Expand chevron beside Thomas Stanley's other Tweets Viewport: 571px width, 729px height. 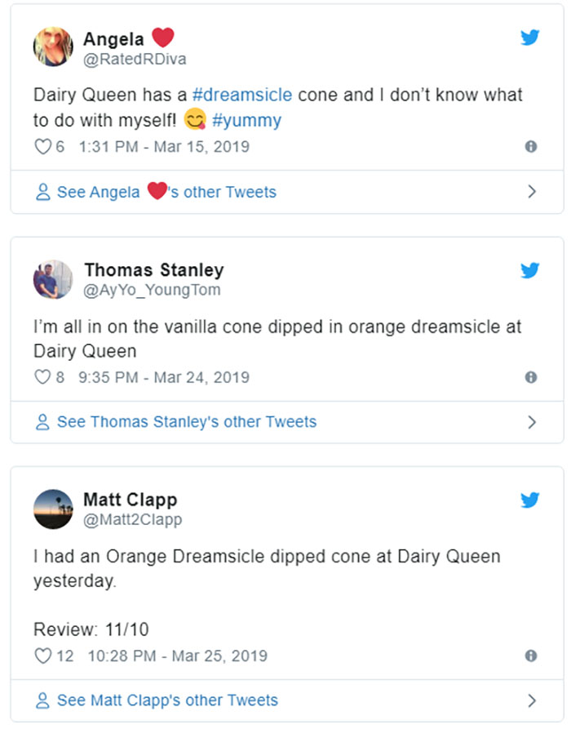pos(532,422)
